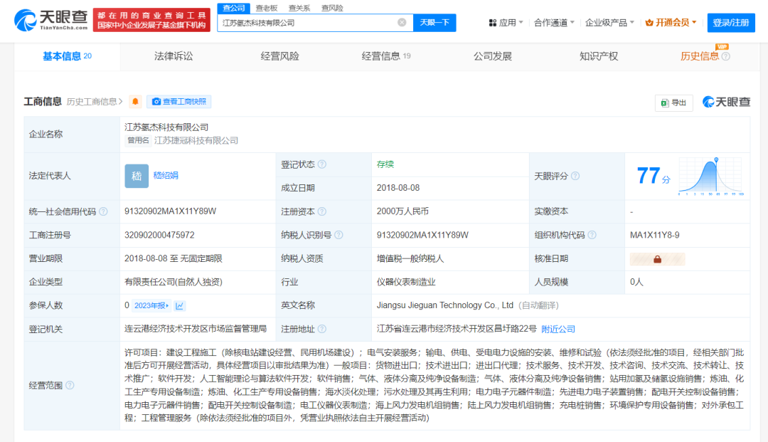768x442 pixels.
Task: Click the locked 核准日期 padlock icon
Action: click(657, 259)
